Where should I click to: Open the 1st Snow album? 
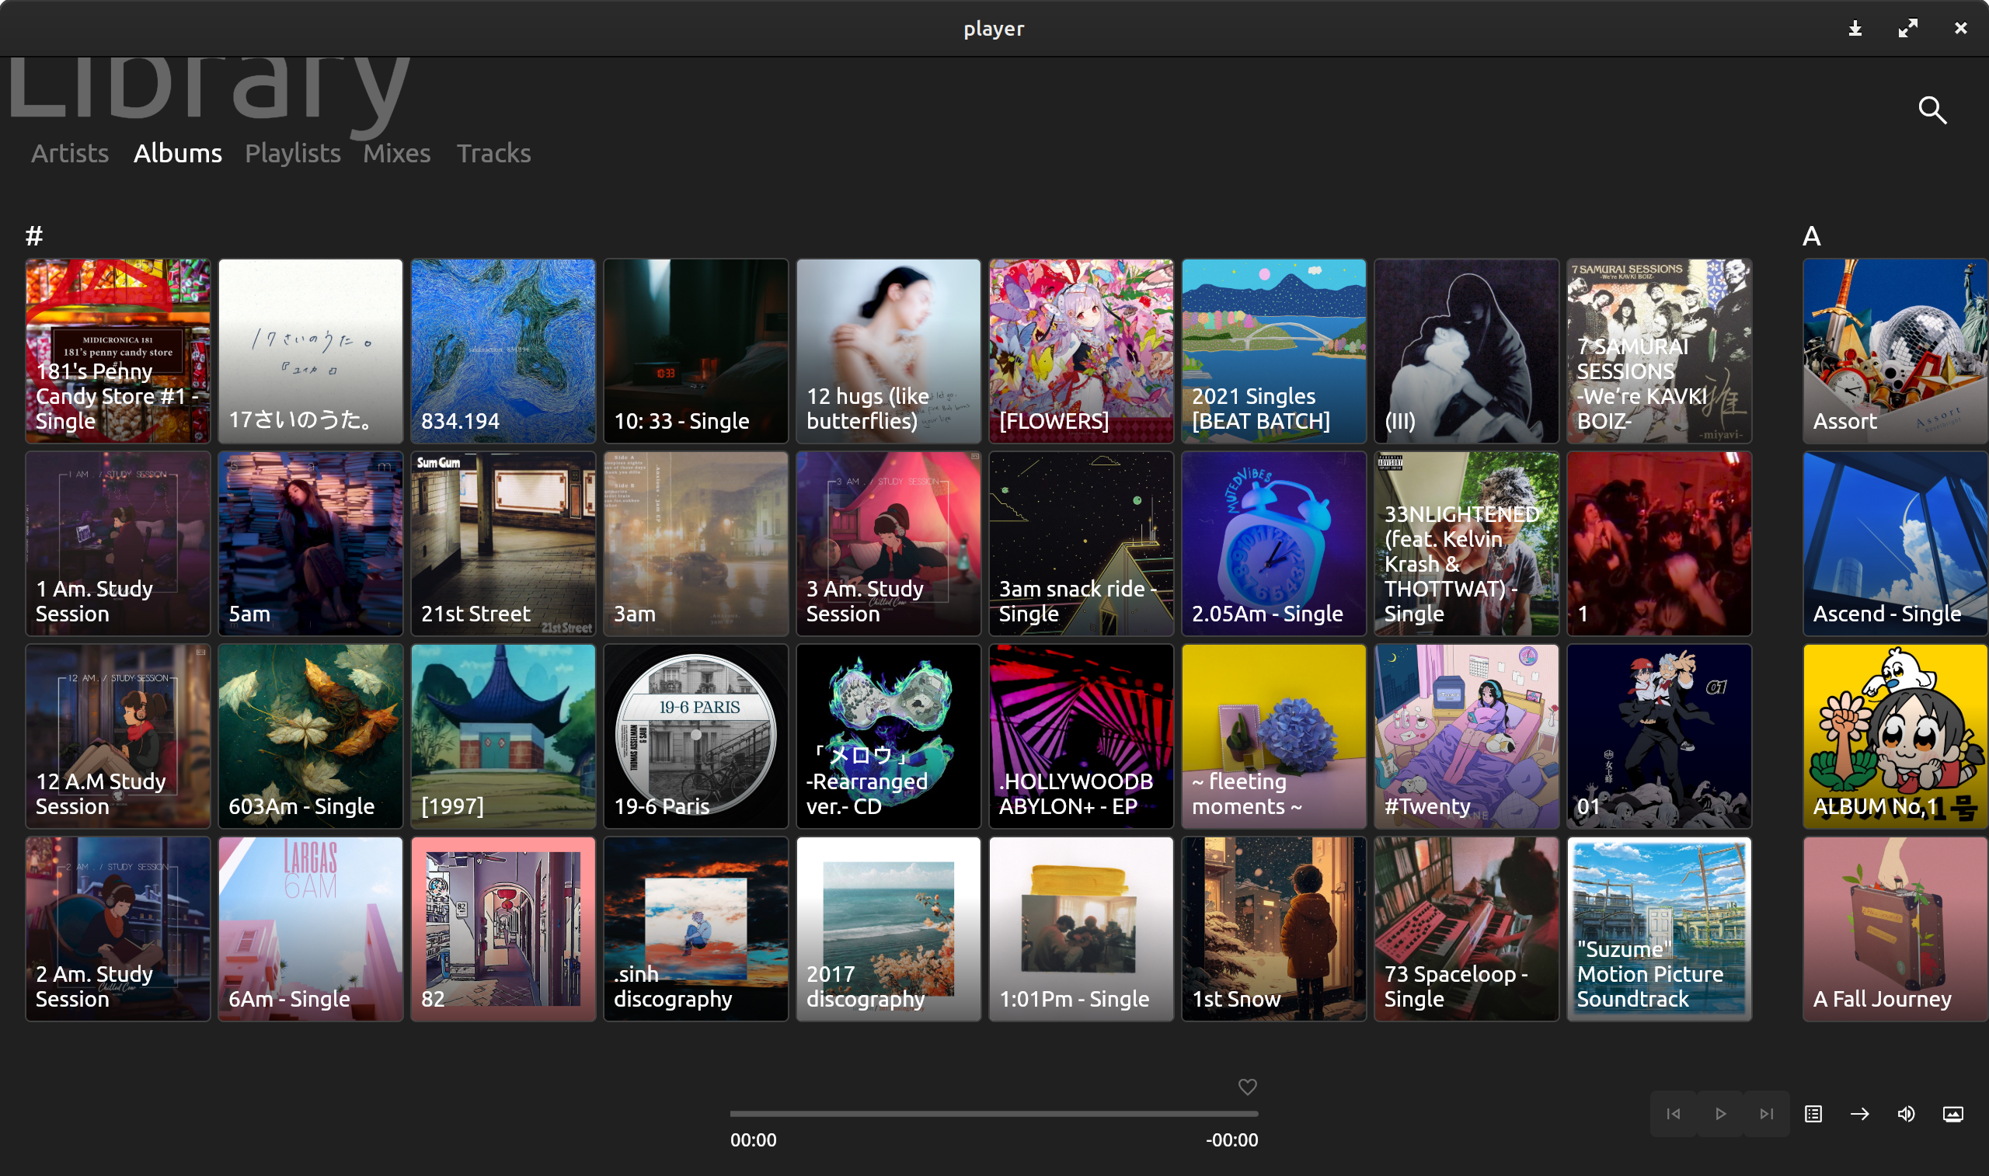click(1273, 929)
